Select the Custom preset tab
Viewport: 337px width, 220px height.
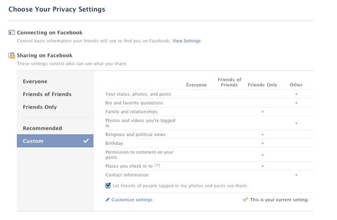(x=55, y=141)
